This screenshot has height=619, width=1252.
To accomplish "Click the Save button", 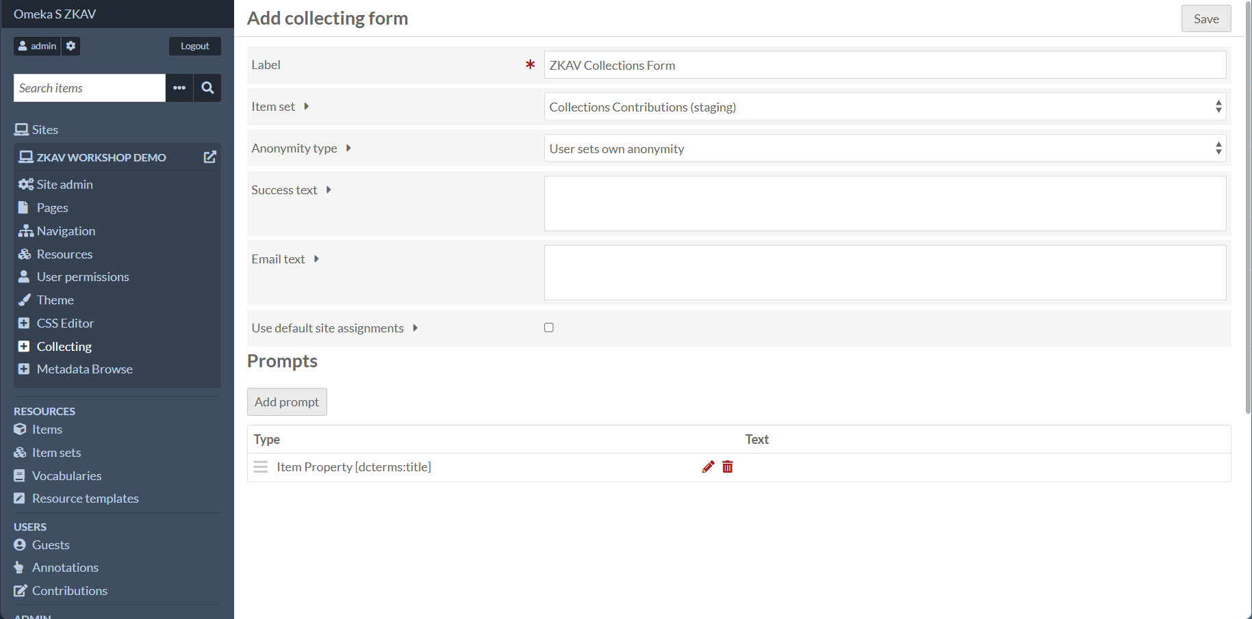I will pos(1206,18).
